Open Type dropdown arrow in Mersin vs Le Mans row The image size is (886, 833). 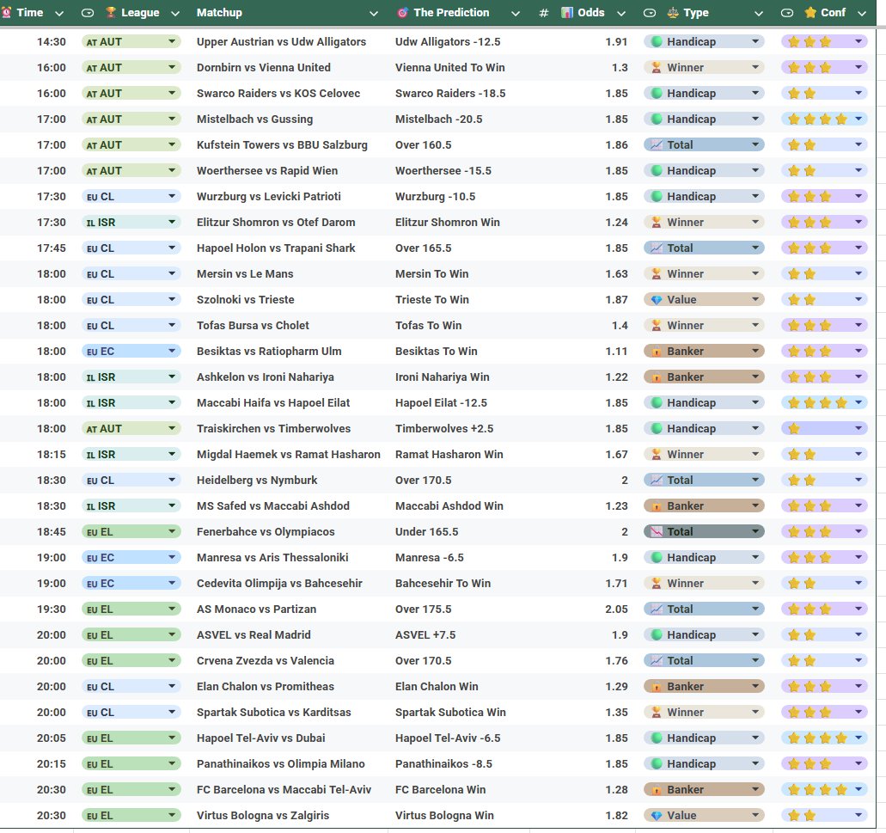pos(755,273)
